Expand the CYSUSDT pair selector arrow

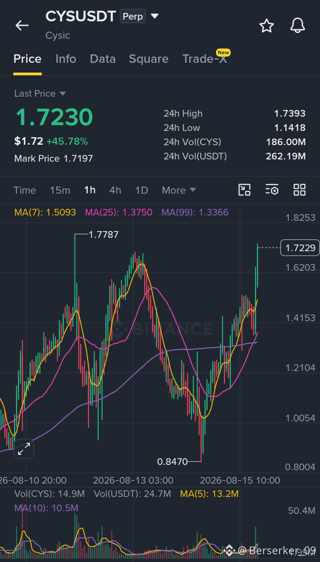coord(155,16)
